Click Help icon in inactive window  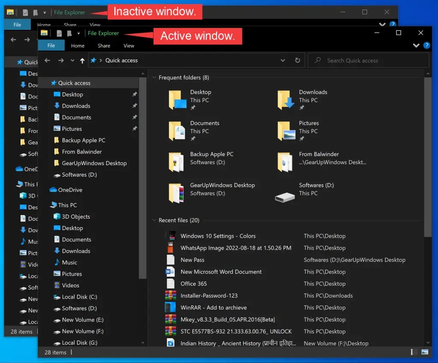[x=393, y=24]
